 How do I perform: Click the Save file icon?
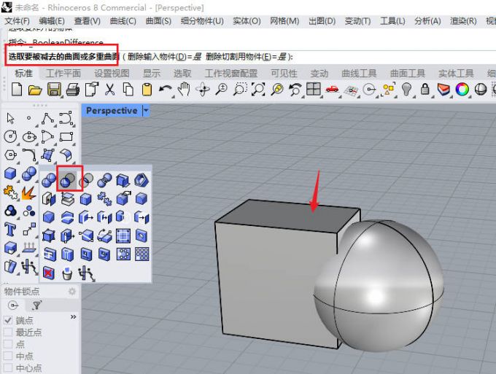pyautogui.click(x=54, y=90)
